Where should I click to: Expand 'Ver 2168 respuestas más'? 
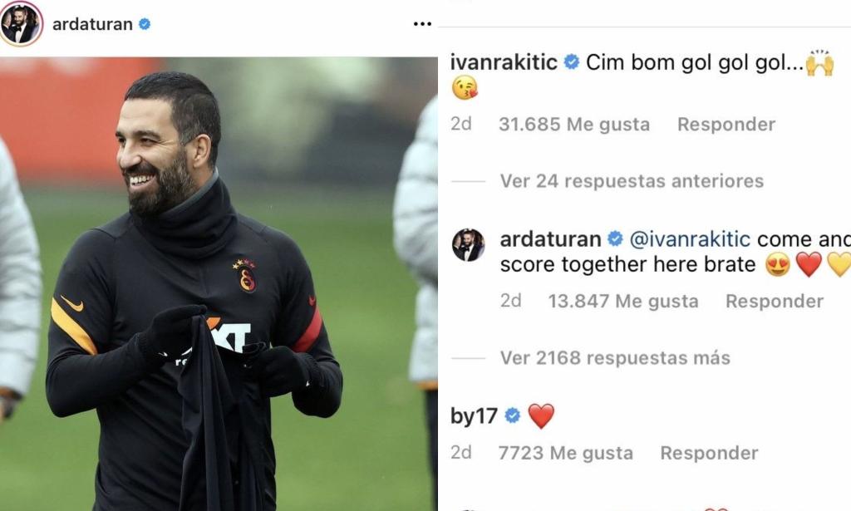[x=615, y=358]
